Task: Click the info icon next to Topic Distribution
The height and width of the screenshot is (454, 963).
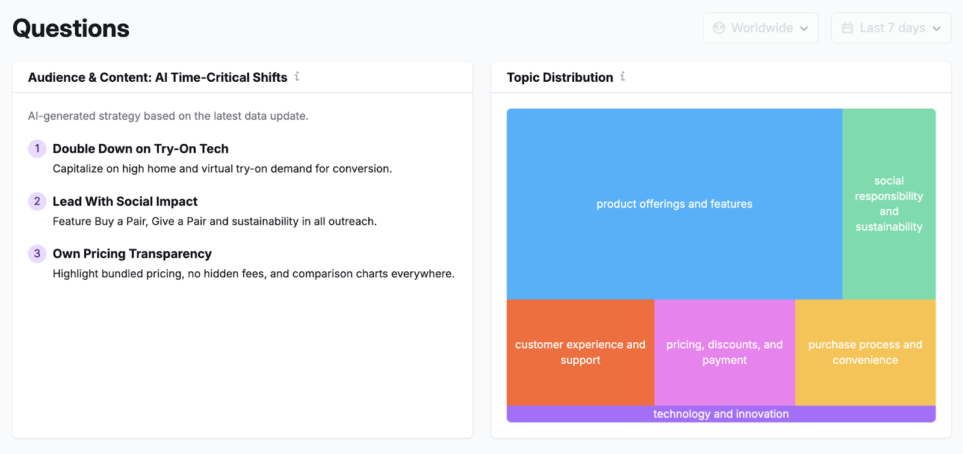Action: [x=623, y=77]
